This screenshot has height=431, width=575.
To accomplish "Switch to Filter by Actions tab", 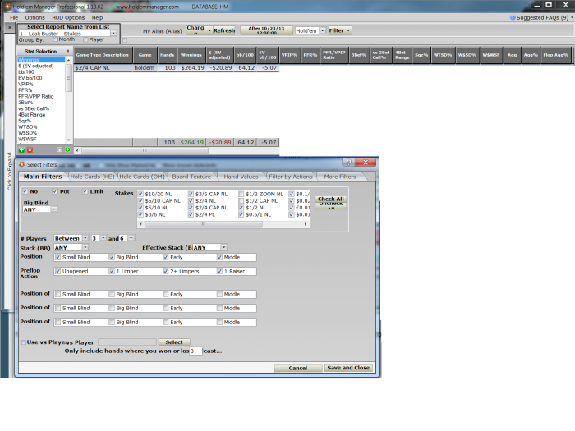I will 291,177.
